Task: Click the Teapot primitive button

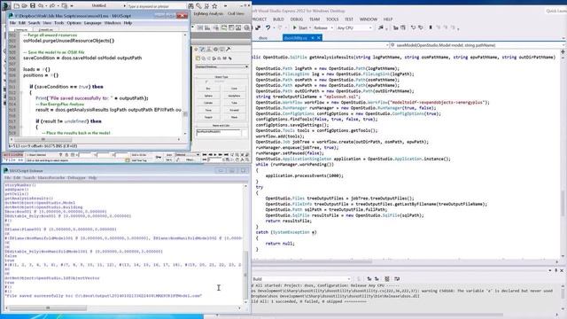Action: 208,117
